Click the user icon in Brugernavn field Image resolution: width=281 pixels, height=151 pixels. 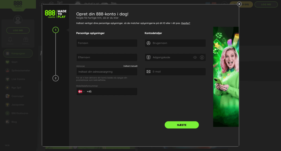pyautogui.click(x=148, y=43)
